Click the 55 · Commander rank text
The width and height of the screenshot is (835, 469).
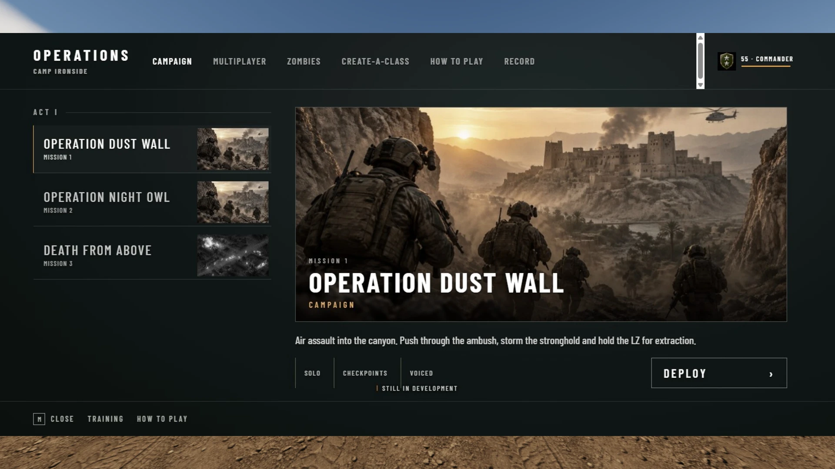[x=767, y=59]
